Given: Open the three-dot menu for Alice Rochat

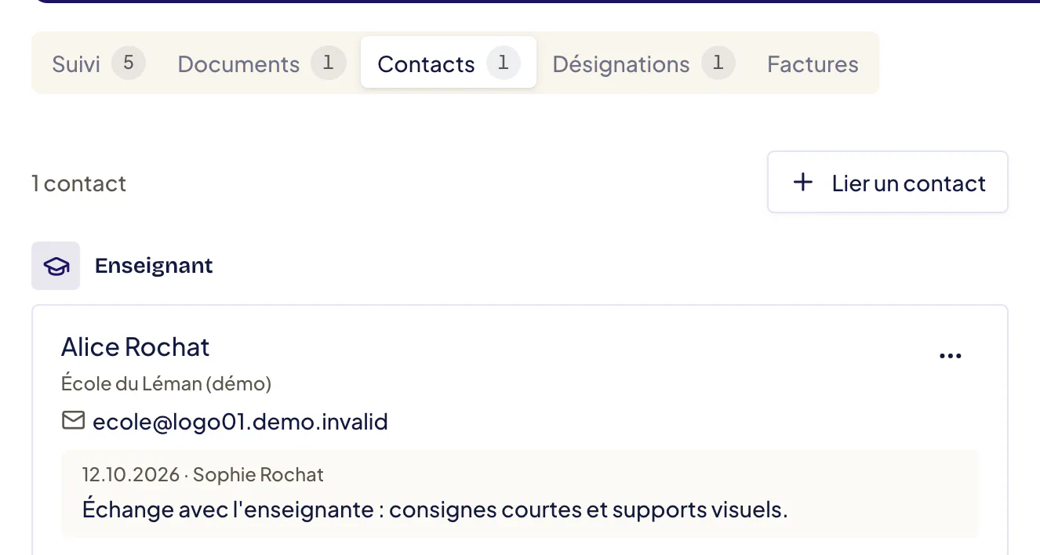Looking at the screenshot, I should point(950,356).
